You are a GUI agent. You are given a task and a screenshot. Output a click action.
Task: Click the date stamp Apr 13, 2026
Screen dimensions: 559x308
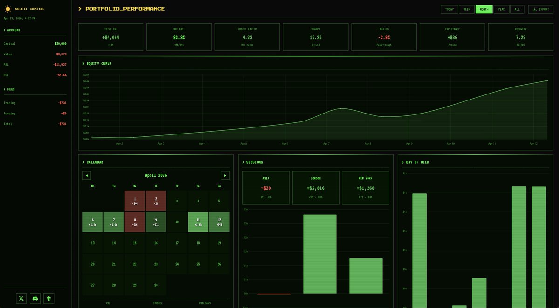[19, 18]
